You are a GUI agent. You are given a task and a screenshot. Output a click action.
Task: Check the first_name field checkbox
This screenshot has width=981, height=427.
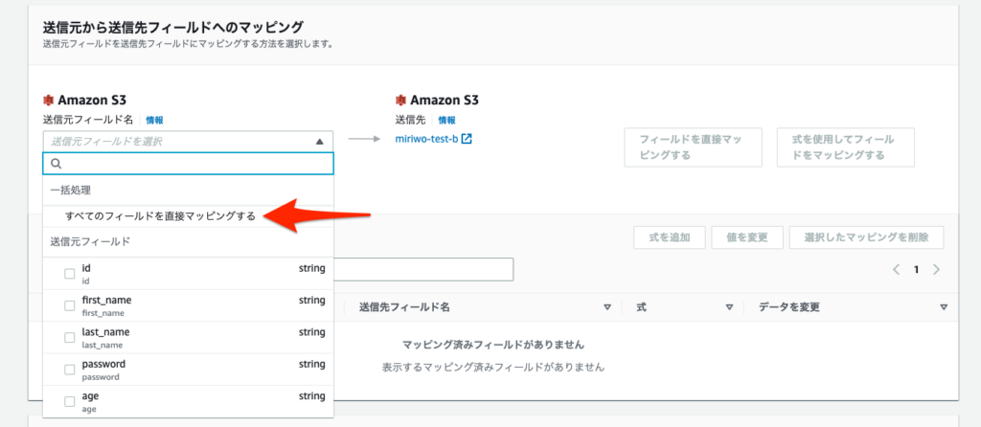70,305
